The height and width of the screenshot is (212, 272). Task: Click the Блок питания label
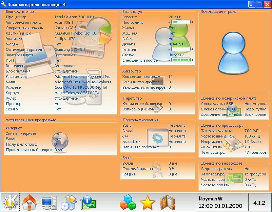pos(18,71)
